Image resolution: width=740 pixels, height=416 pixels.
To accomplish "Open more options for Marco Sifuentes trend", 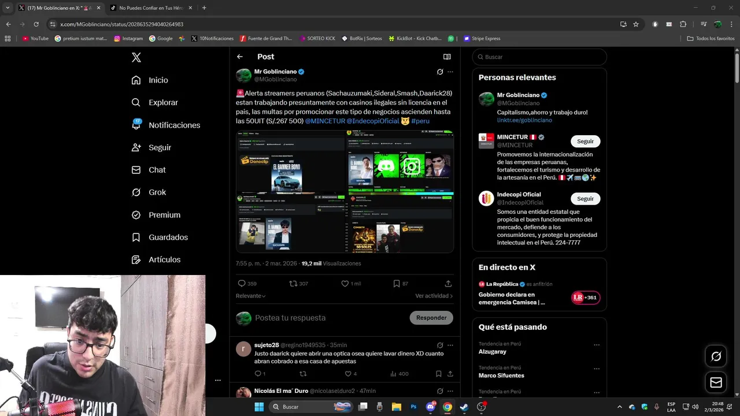I will tap(597, 369).
